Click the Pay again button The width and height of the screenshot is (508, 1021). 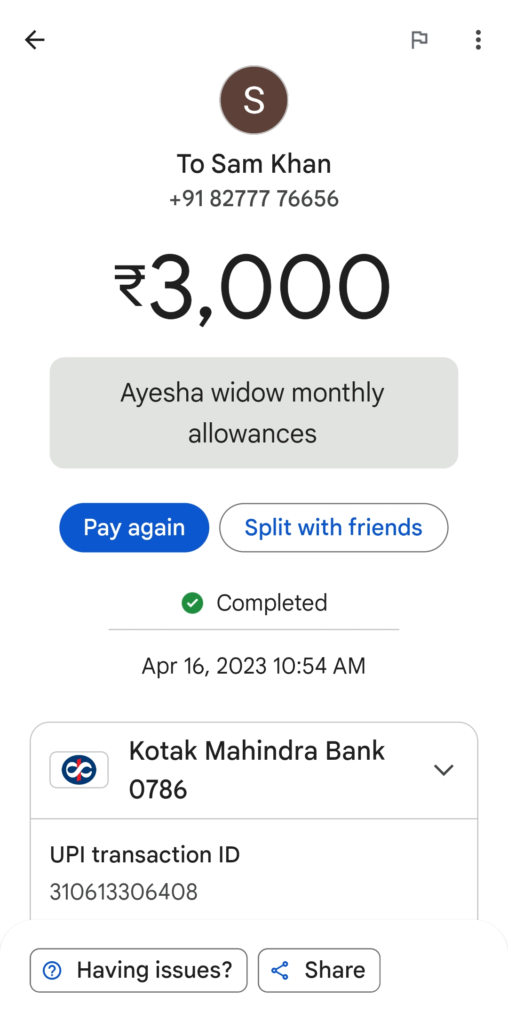(134, 528)
